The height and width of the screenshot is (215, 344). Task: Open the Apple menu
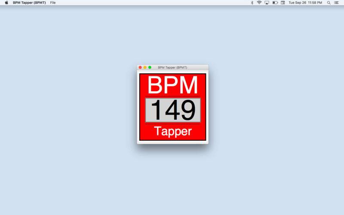(6, 3)
